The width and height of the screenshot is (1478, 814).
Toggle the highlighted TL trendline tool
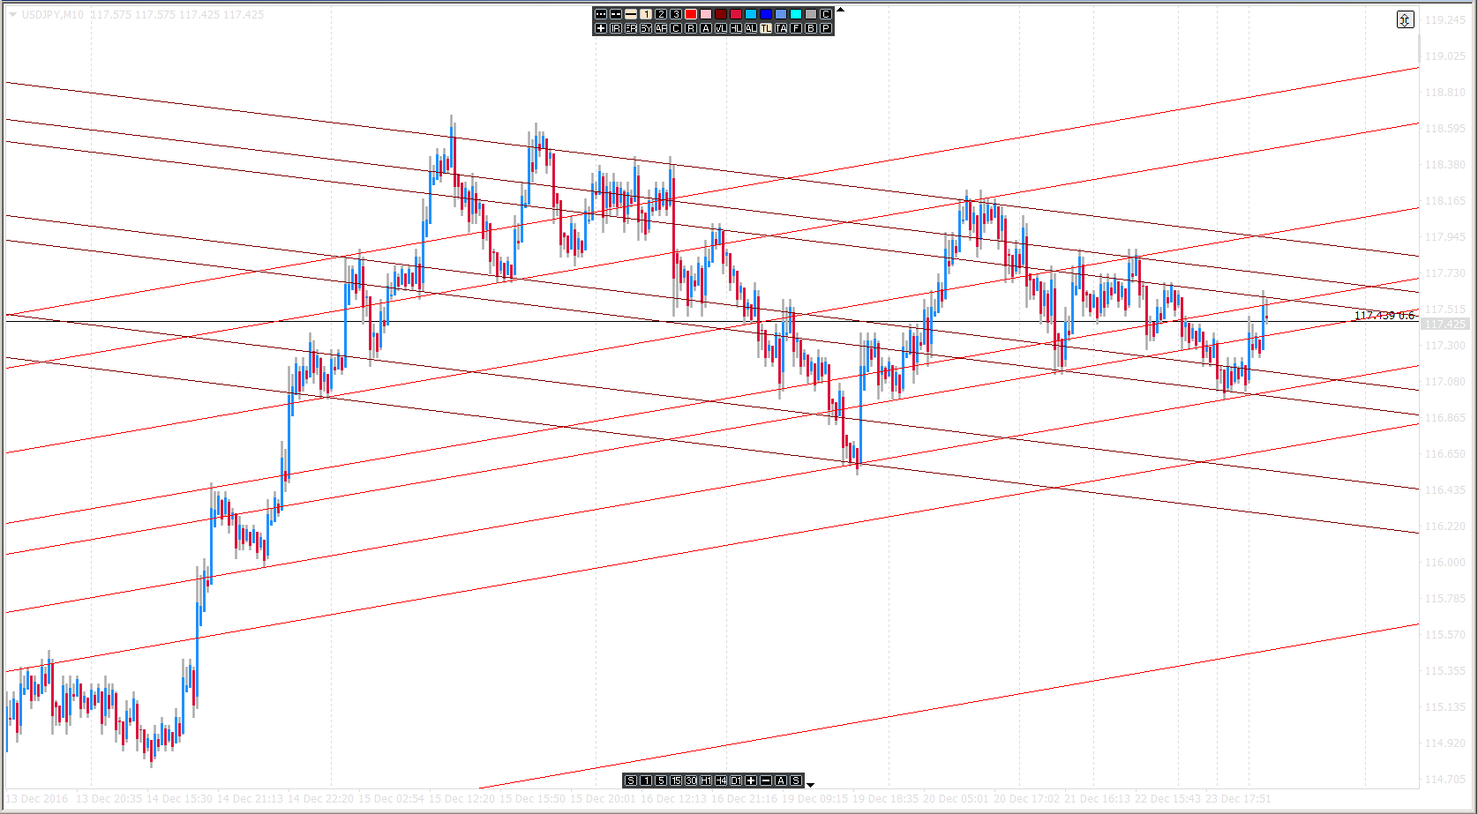pos(766,28)
